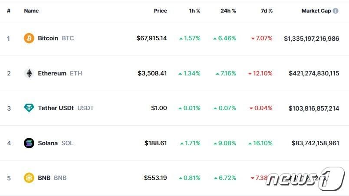Open the Solana name link
Image resolution: width=349 pixels, height=196 pixels.
[x=48, y=143]
